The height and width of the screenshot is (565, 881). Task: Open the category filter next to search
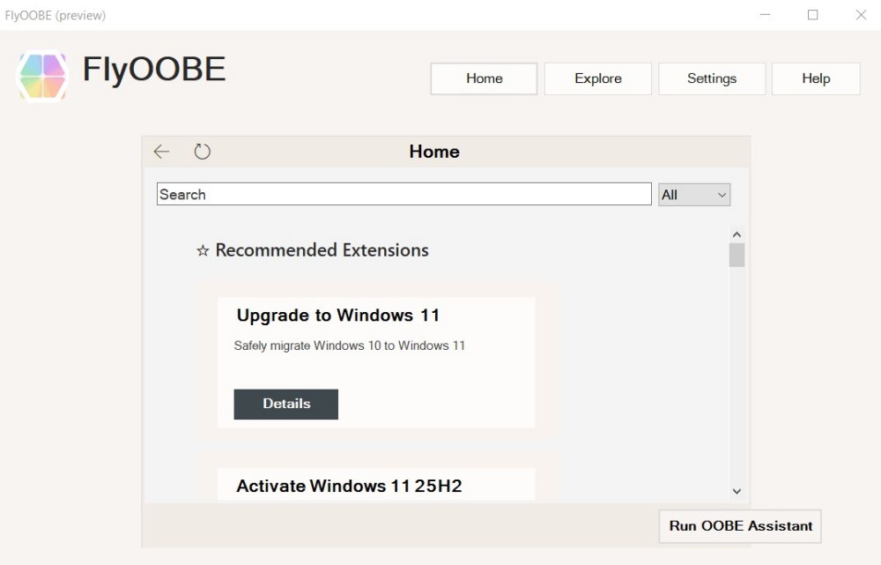[693, 194]
